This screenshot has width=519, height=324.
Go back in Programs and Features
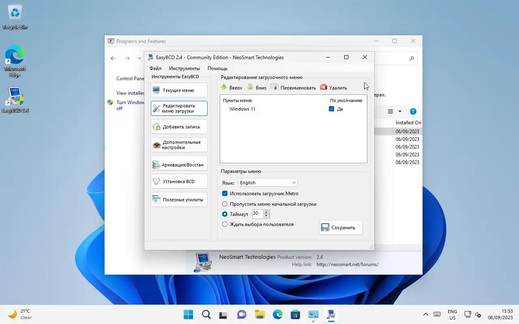113,58
